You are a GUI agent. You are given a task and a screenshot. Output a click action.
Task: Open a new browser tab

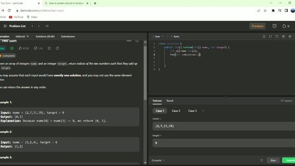click(x=95, y=3)
